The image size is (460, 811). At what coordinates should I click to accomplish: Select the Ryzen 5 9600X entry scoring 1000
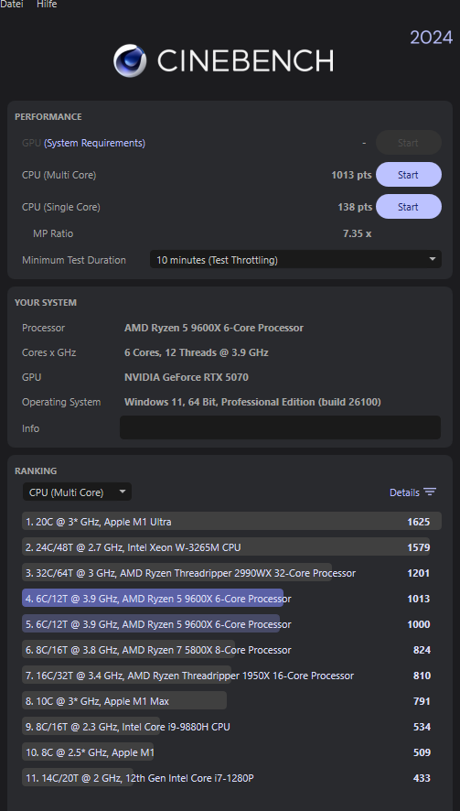231,623
